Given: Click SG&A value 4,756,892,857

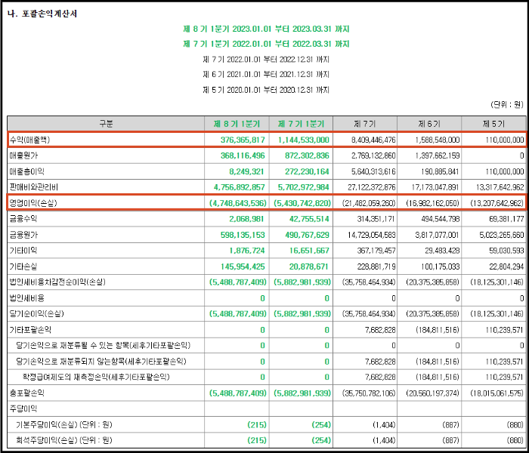Looking at the screenshot, I should 240,187.
